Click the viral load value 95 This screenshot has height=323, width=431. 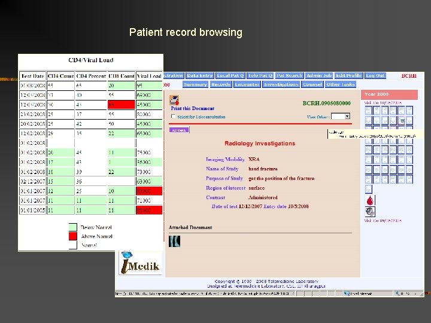click(x=149, y=86)
